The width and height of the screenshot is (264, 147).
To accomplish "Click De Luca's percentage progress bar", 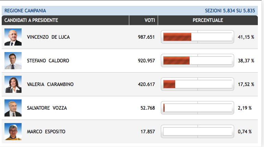I will pos(197,37).
